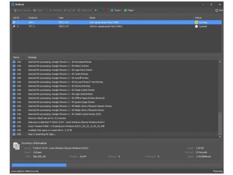Viewport: 233px width, 175px height.
Task: Click the log vertical scrollbar thumb
Action: 220,123
